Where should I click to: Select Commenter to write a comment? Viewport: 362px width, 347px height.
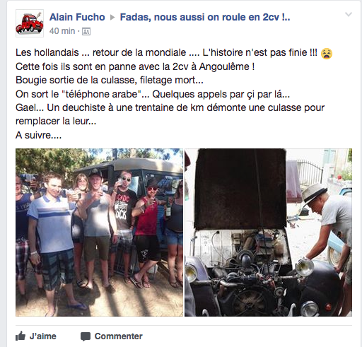click(112, 336)
